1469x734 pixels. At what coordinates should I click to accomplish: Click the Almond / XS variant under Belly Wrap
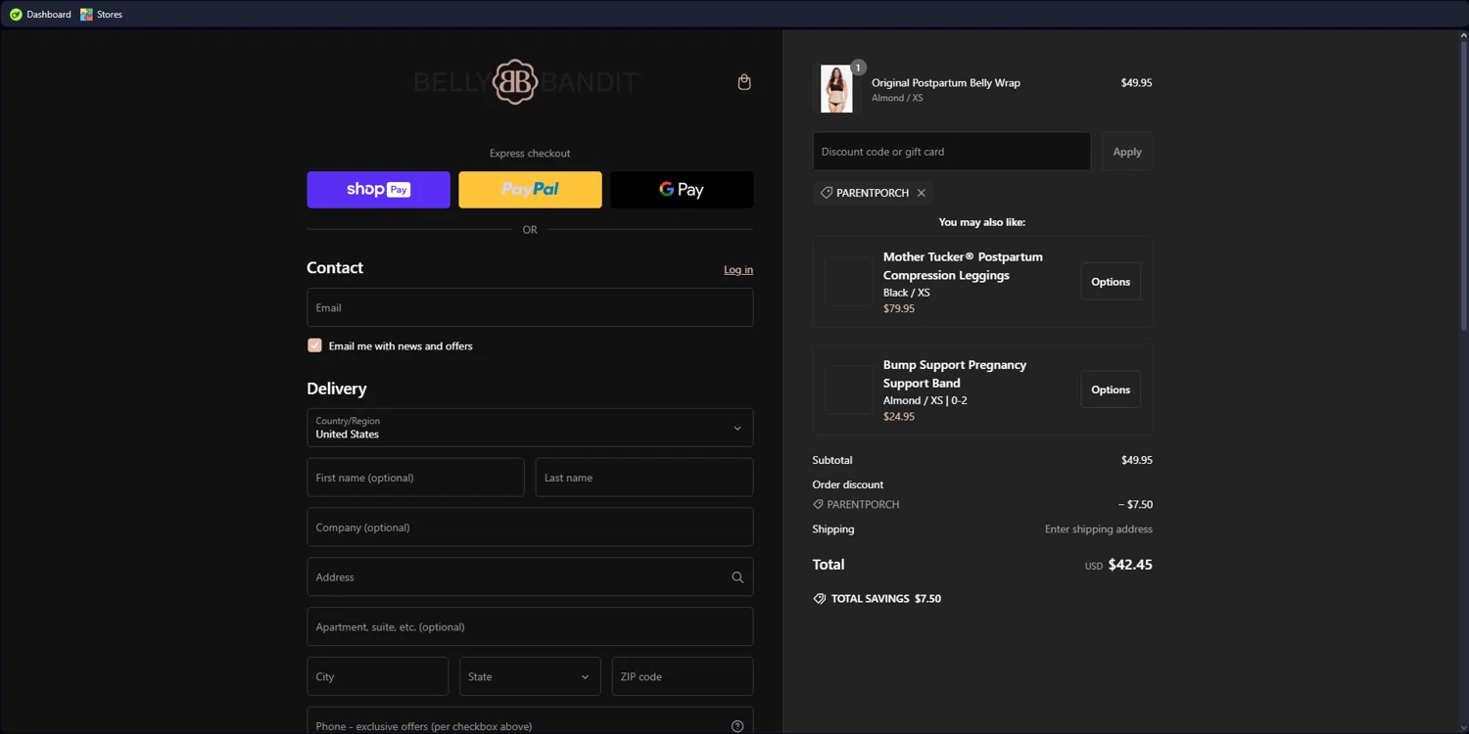(x=897, y=98)
